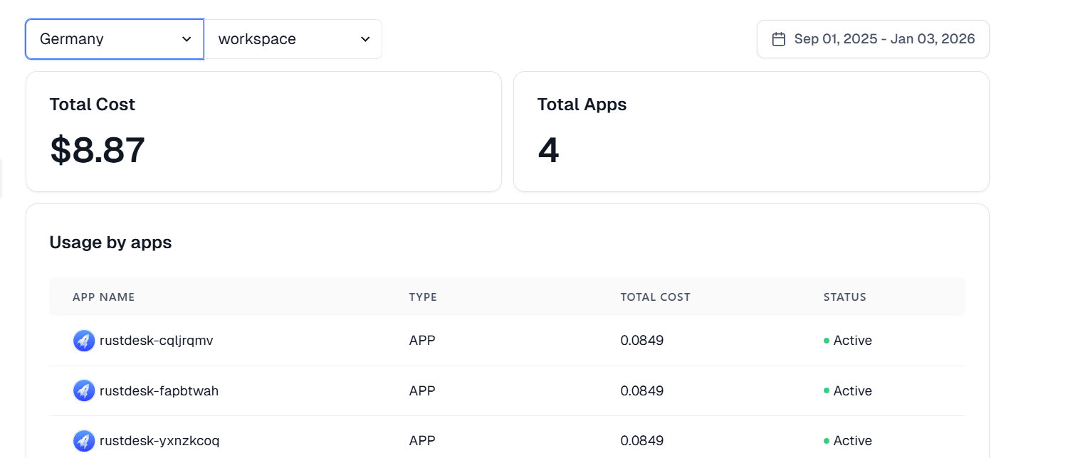This screenshot has height=458, width=1090.
Task: Click green status dot for rustdesk-yxnzkcoq
Action: point(827,441)
